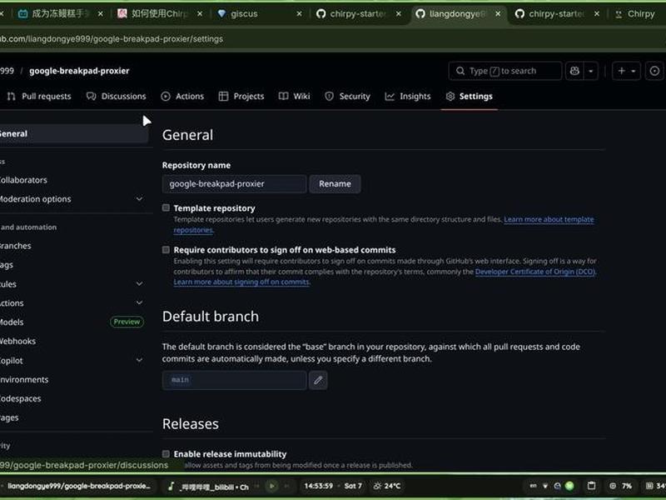This screenshot has width=666, height=500.
Task: Click the play button in bottom media bar
Action: click(x=272, y=486)
